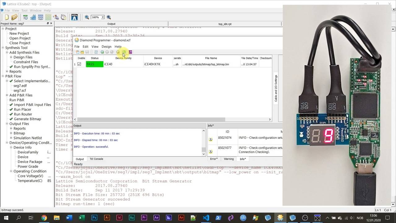
Task: Expand the Add P&R Files node
Action: pyautogui.click(x=7, y=95)
